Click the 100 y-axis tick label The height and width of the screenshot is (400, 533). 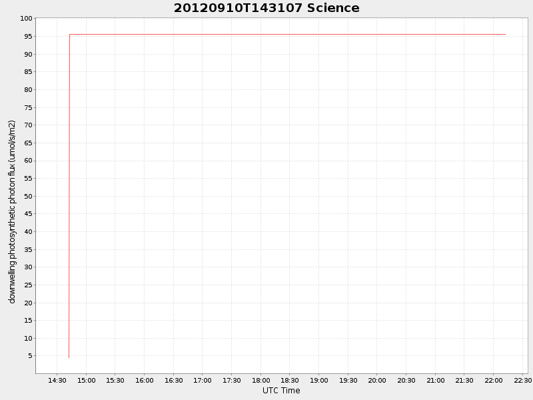pos(26,19)
